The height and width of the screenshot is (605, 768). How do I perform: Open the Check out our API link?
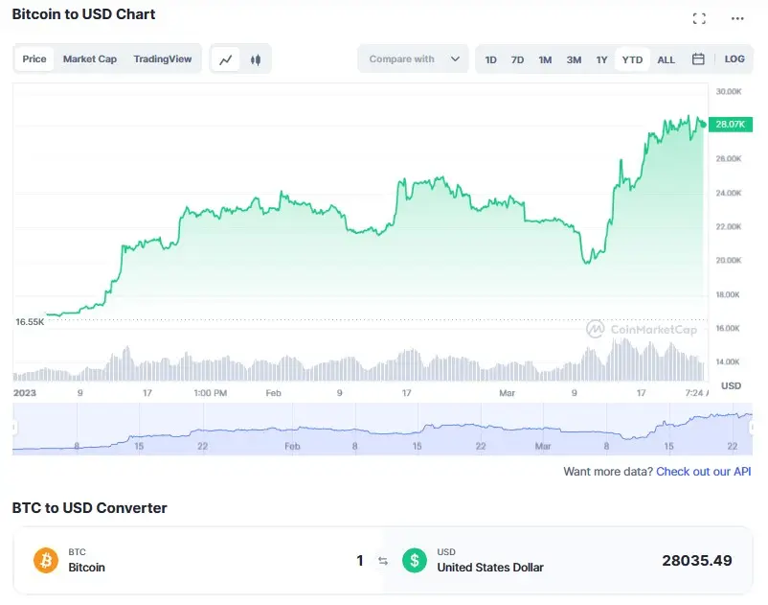pos(703,471)
